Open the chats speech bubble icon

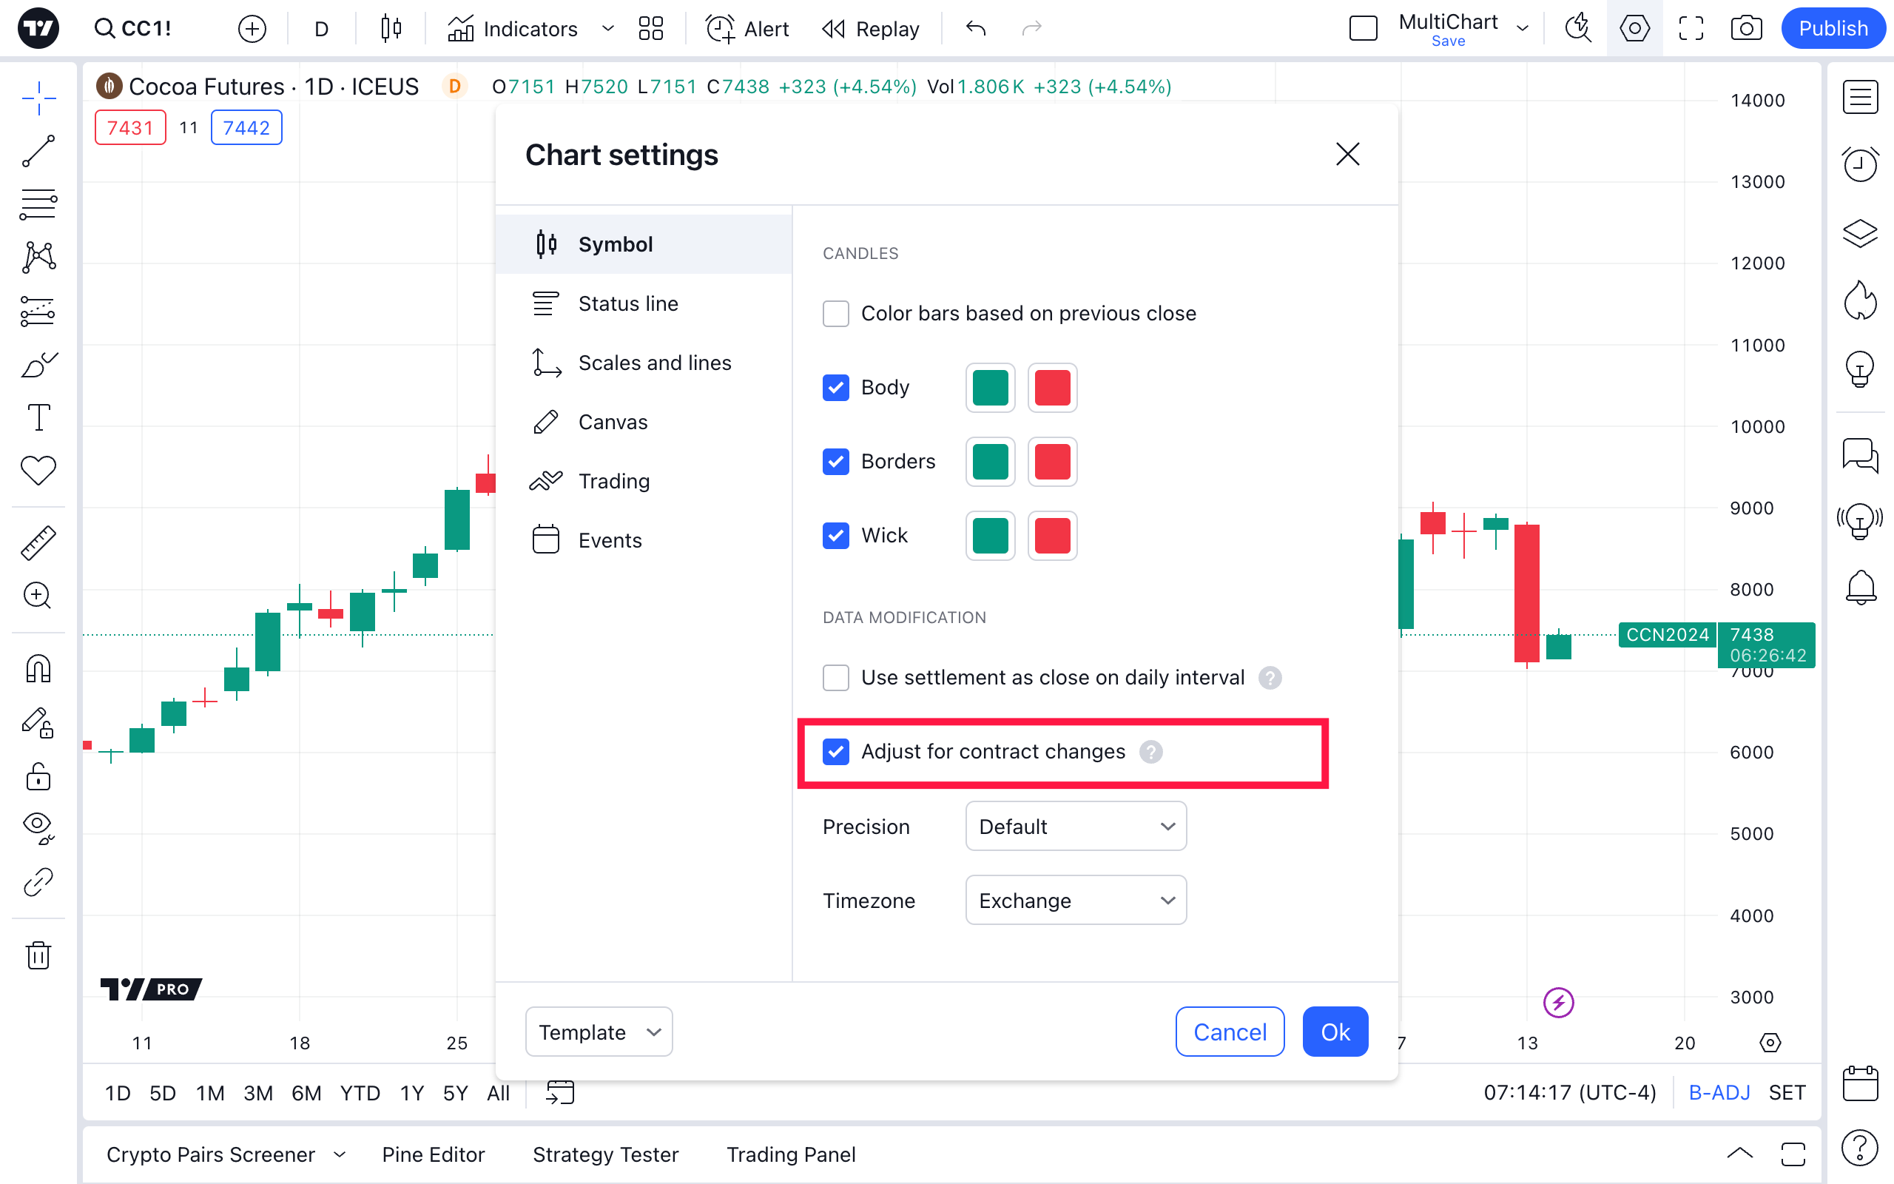(1861, 455)
